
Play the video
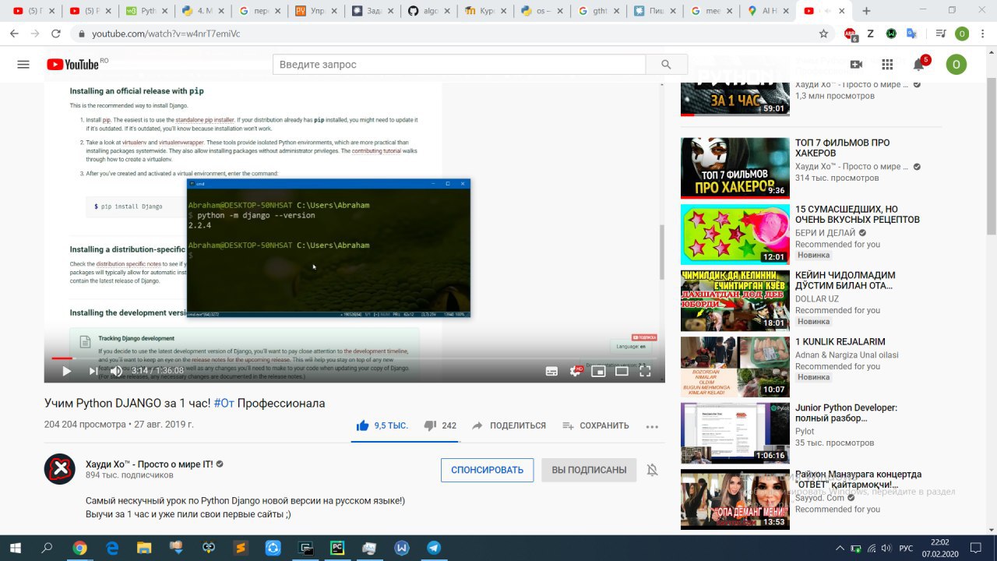66,372
